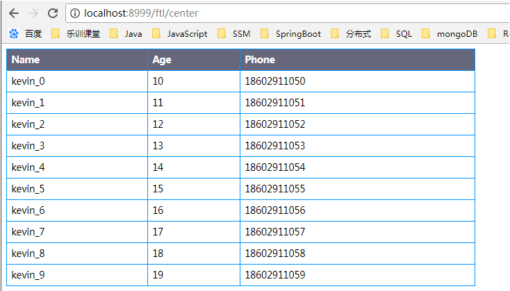Viewport: 510px width, 291px height.
Task: Expand the SQL bookmark folder
Action: coord(397,33)
